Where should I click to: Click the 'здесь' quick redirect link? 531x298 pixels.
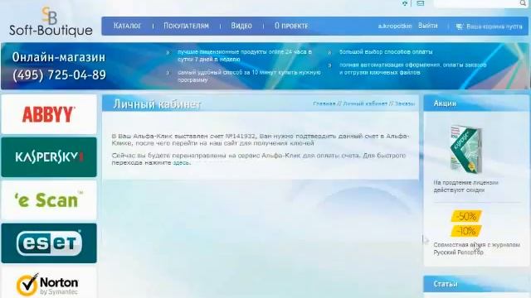coord(182,163)
